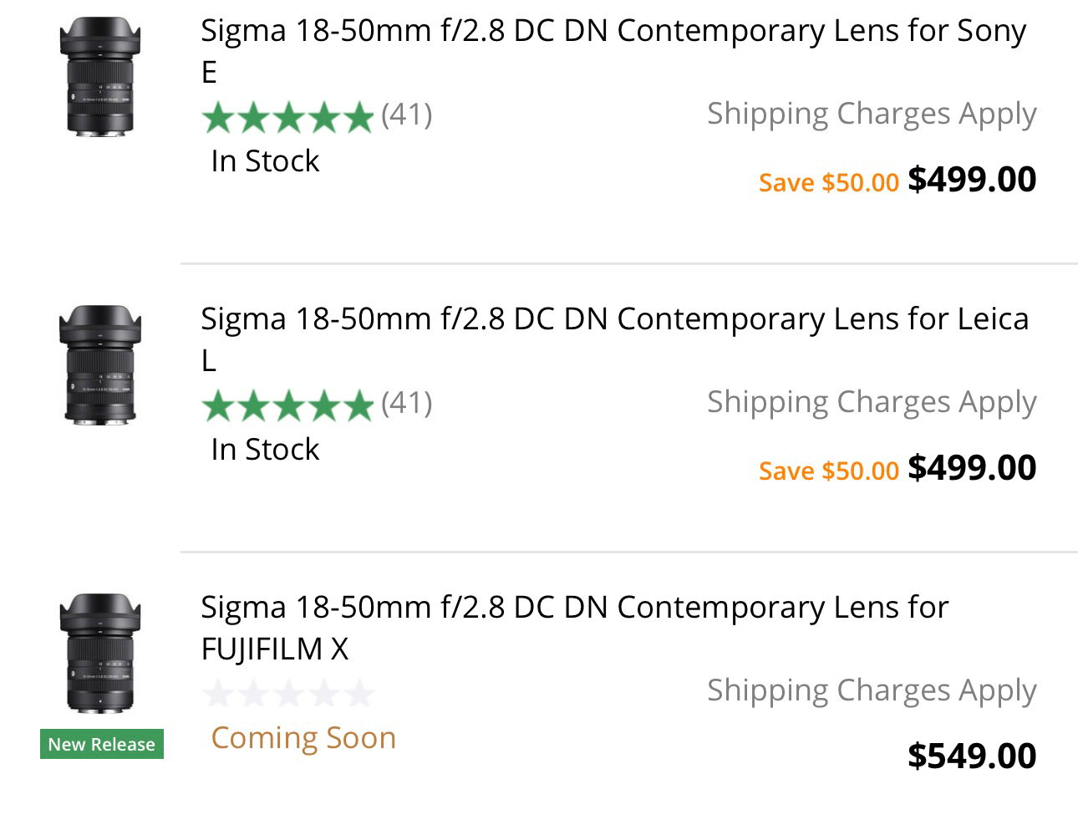
Task: Click the Leica L lens product title
Action: pos(615,339)
